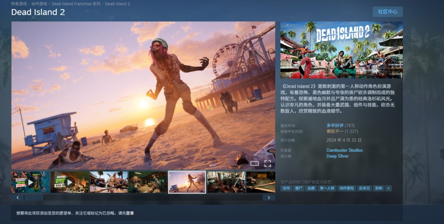Click the plus button to add tags
Screen dimensions: 444x224
click(x=388, y=188)
